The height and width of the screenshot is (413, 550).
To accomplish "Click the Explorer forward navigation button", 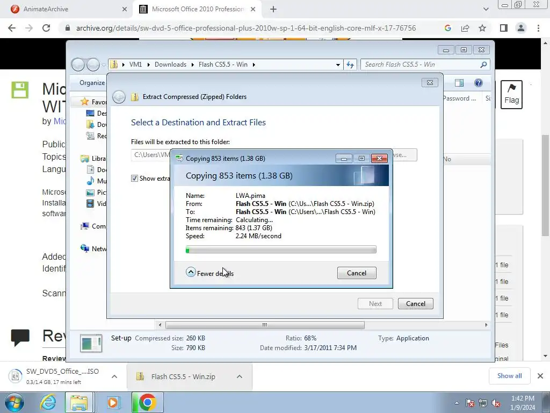I will (93, 65).
